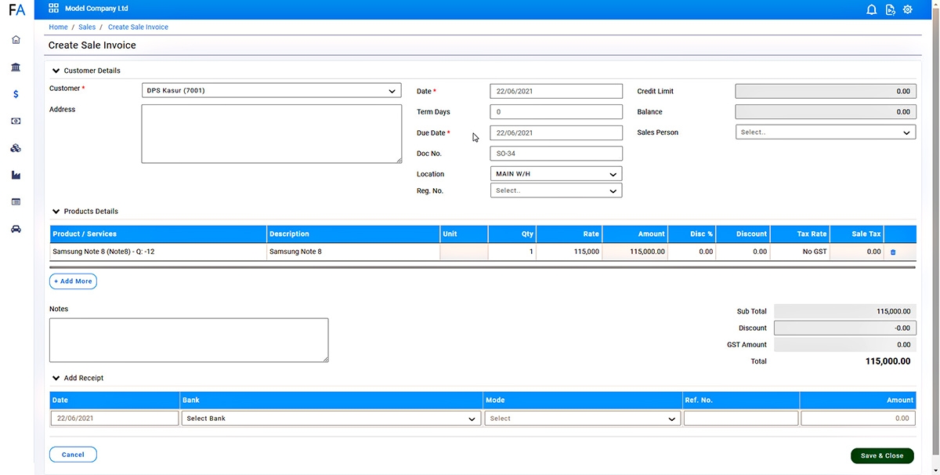Image resolution: width=940 pixels, height=475 pixels.
Task: Open notifications bell icon
Action: [x=871, y=9]
